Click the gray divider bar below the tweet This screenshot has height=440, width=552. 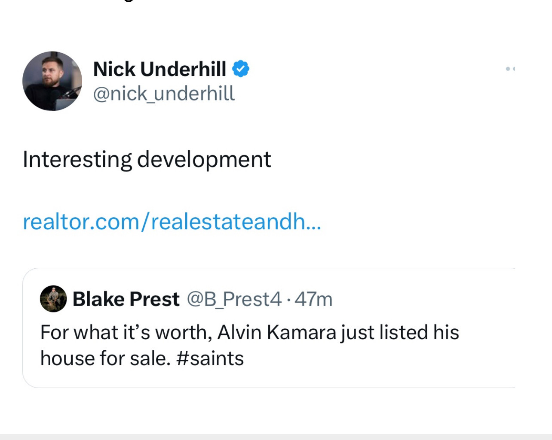[x=276, y=437]
